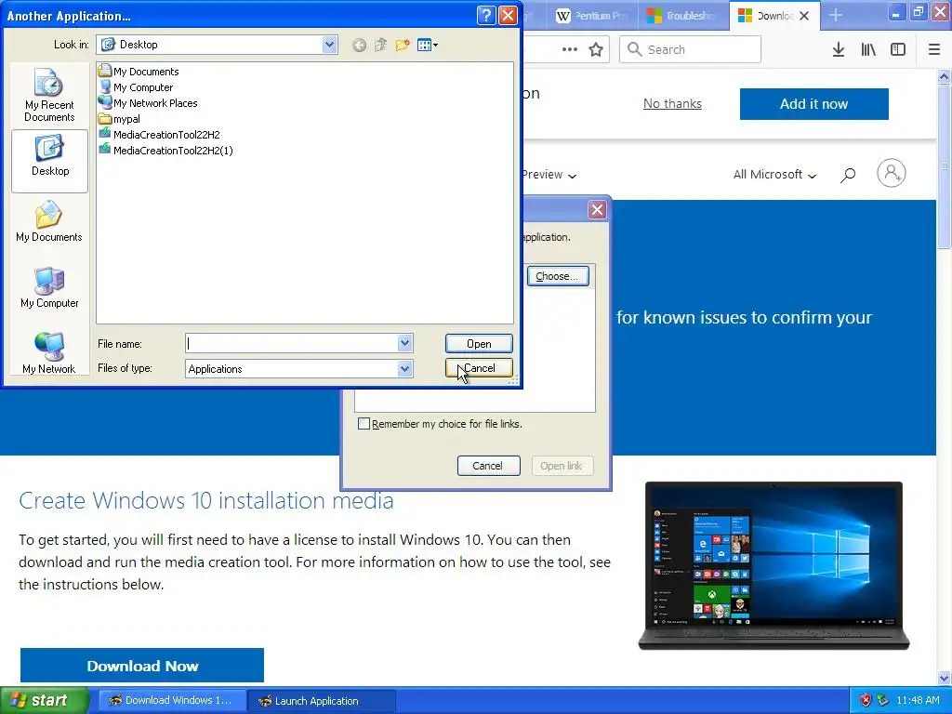
Task: Select My Recent Documents in places bar
Action: (x=50, y=96)
